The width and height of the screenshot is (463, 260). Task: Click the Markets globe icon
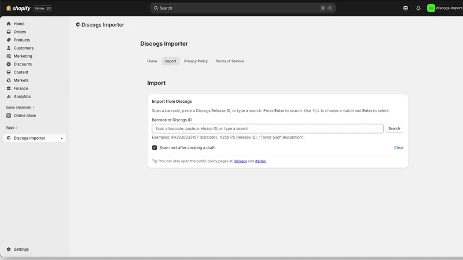(x=9, y=80)
